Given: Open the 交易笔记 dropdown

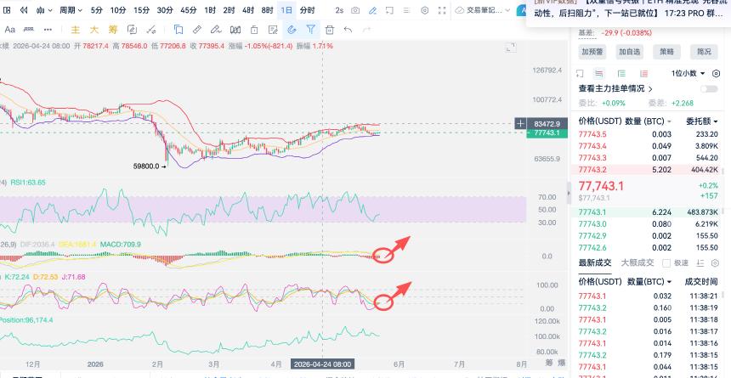Looking at the screenshot, I should click(482, 10).
